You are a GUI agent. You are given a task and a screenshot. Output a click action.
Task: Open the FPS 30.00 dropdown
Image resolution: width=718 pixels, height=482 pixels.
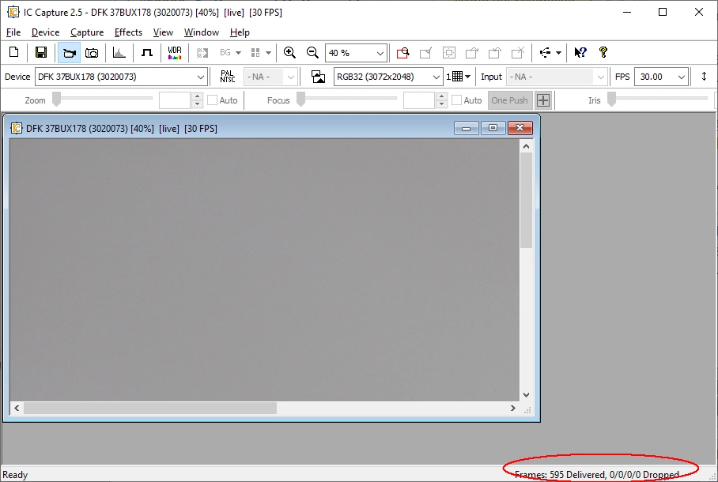pyautogui.click(x=681, y=77)
